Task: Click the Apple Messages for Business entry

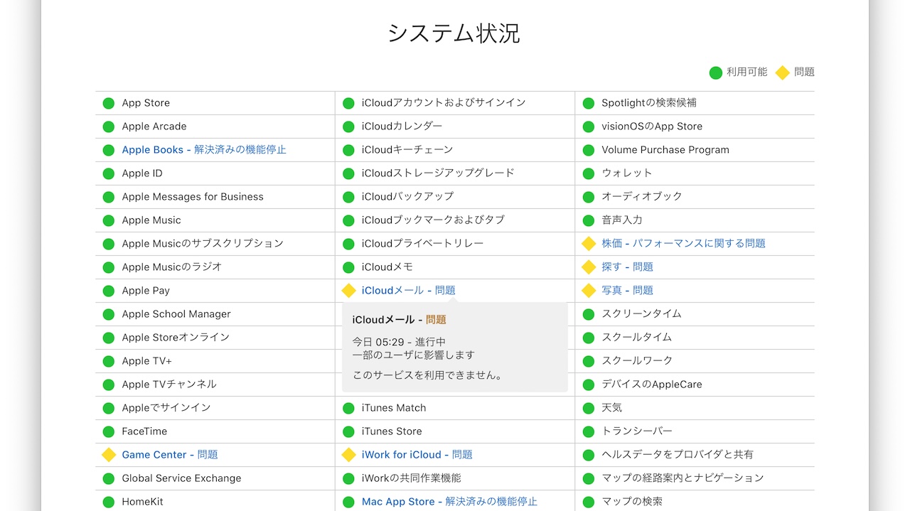Action: [193, 197]
